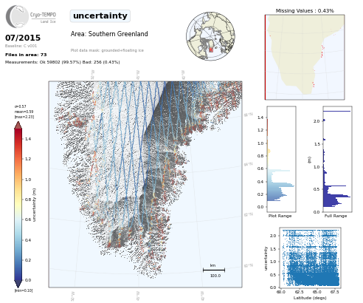
Task: Select the Full Range histogram panel
Action: (x=337, y=159)
